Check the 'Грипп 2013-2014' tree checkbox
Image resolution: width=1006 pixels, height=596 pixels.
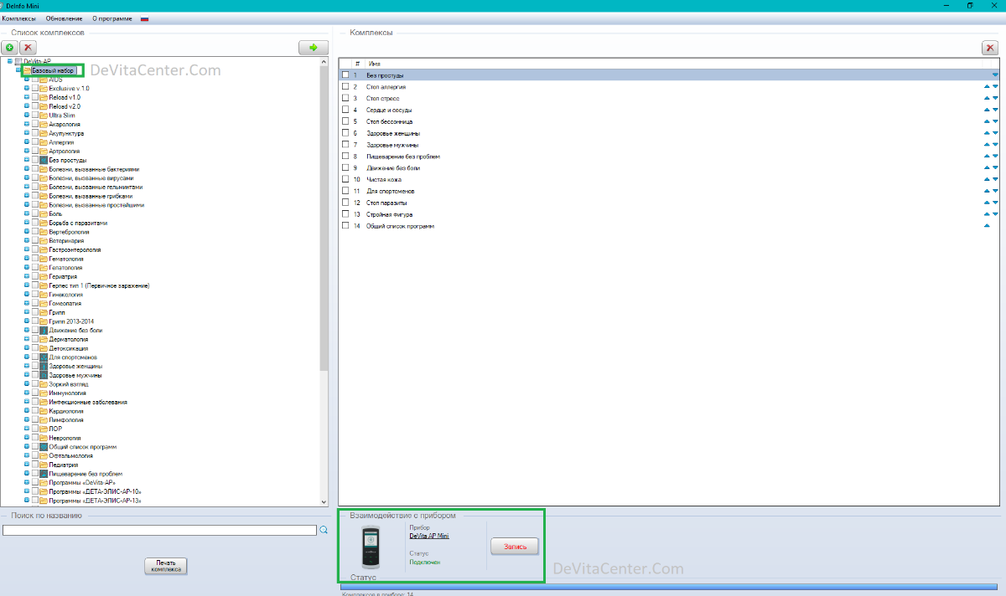(x=34, y=321)
